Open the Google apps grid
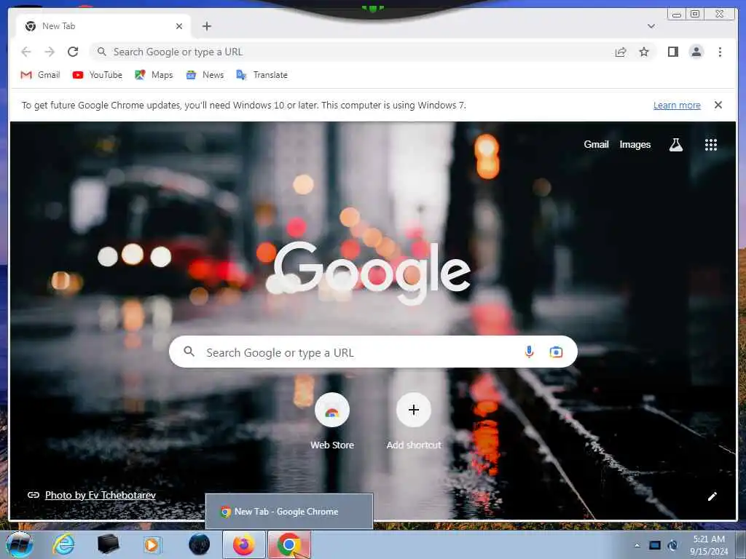The width and height of the screenshot is (746, 559). tap(711, 145)
